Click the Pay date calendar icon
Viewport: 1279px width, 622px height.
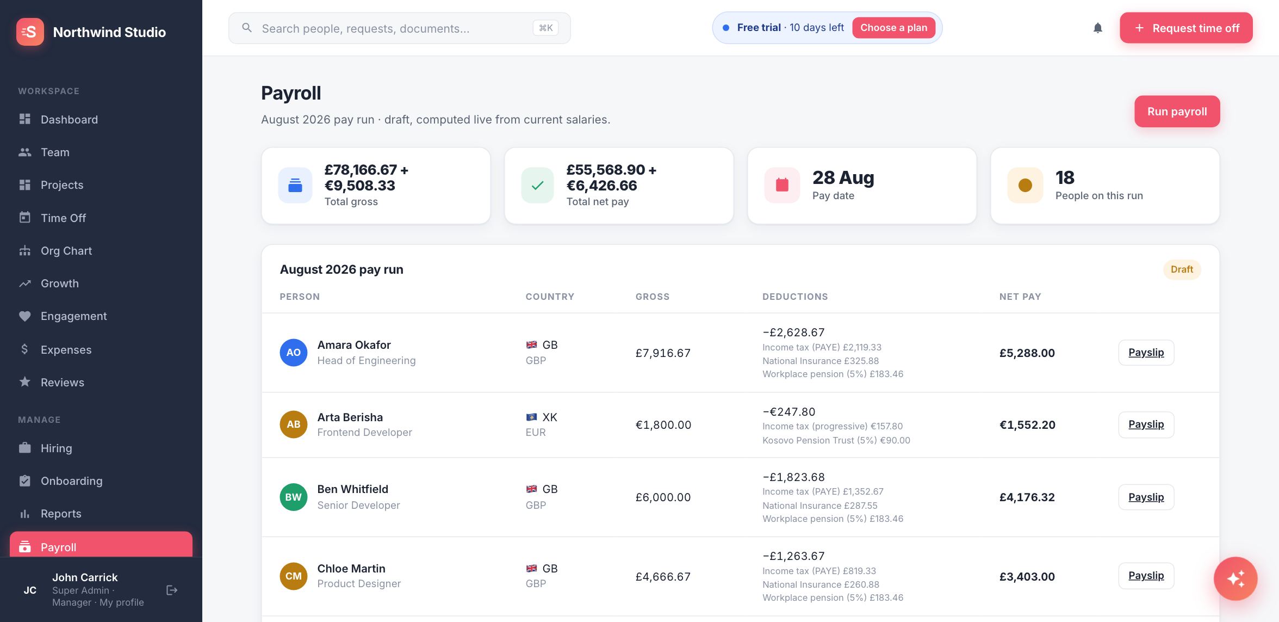point(782,185)
